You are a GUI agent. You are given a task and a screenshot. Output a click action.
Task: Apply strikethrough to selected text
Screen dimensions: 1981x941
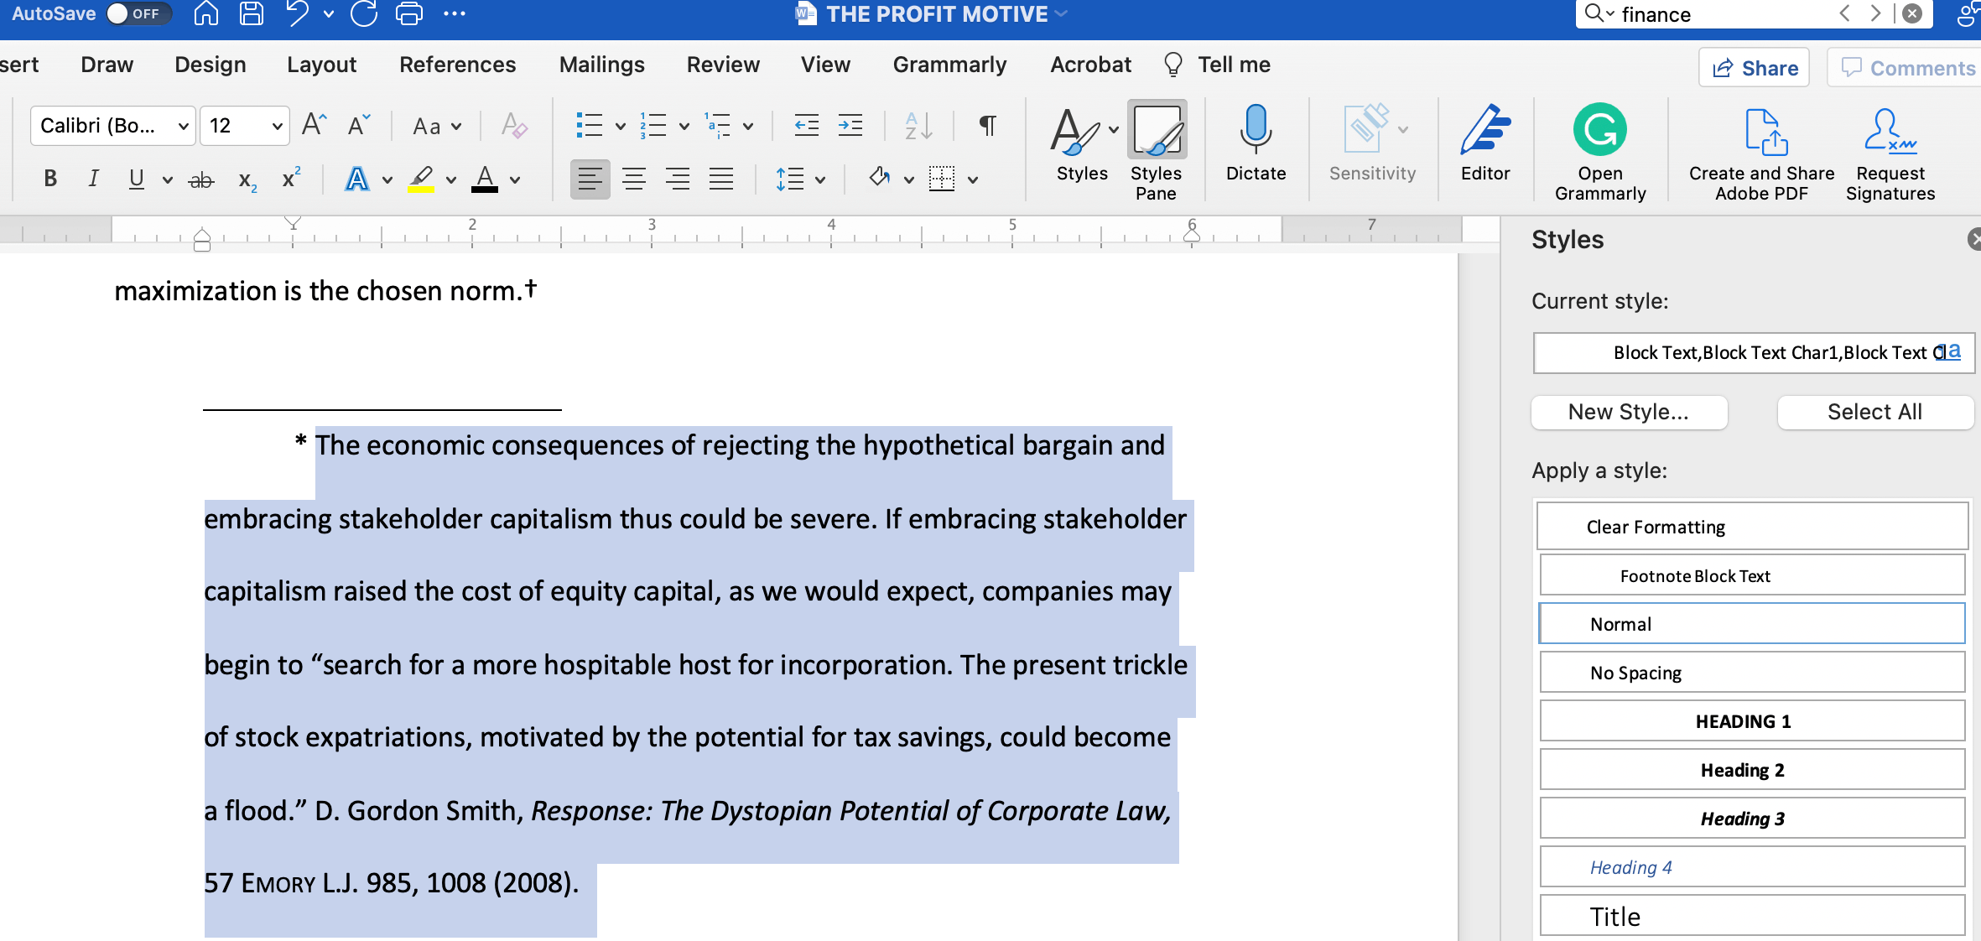[x=201, y=179]
